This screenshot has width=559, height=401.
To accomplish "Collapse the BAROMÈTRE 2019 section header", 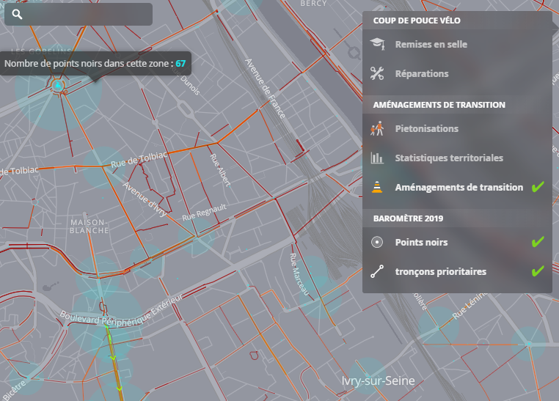I will [x=408, y=218].
